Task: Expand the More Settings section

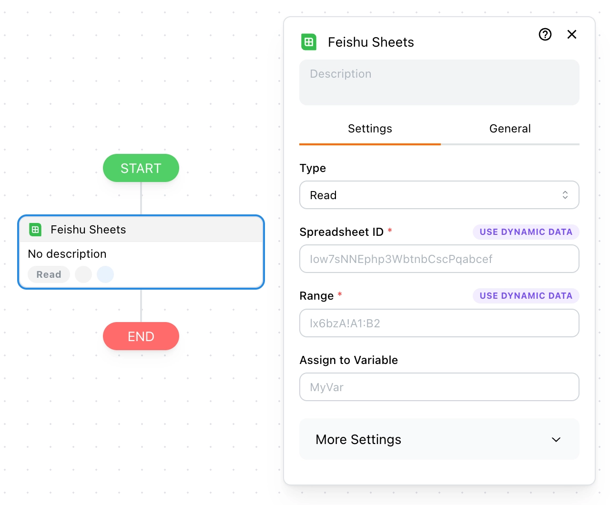Action: click(x=439, y=439)
